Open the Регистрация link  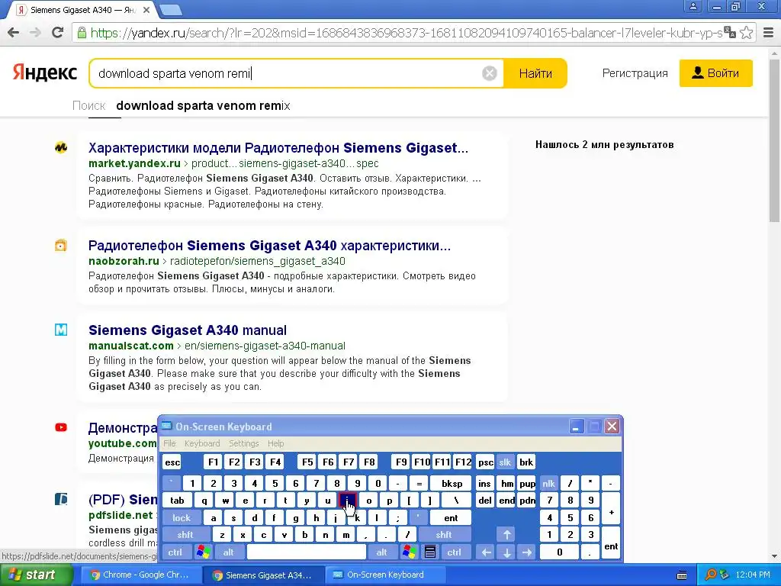pyautogui.click(x=635, y=73)
